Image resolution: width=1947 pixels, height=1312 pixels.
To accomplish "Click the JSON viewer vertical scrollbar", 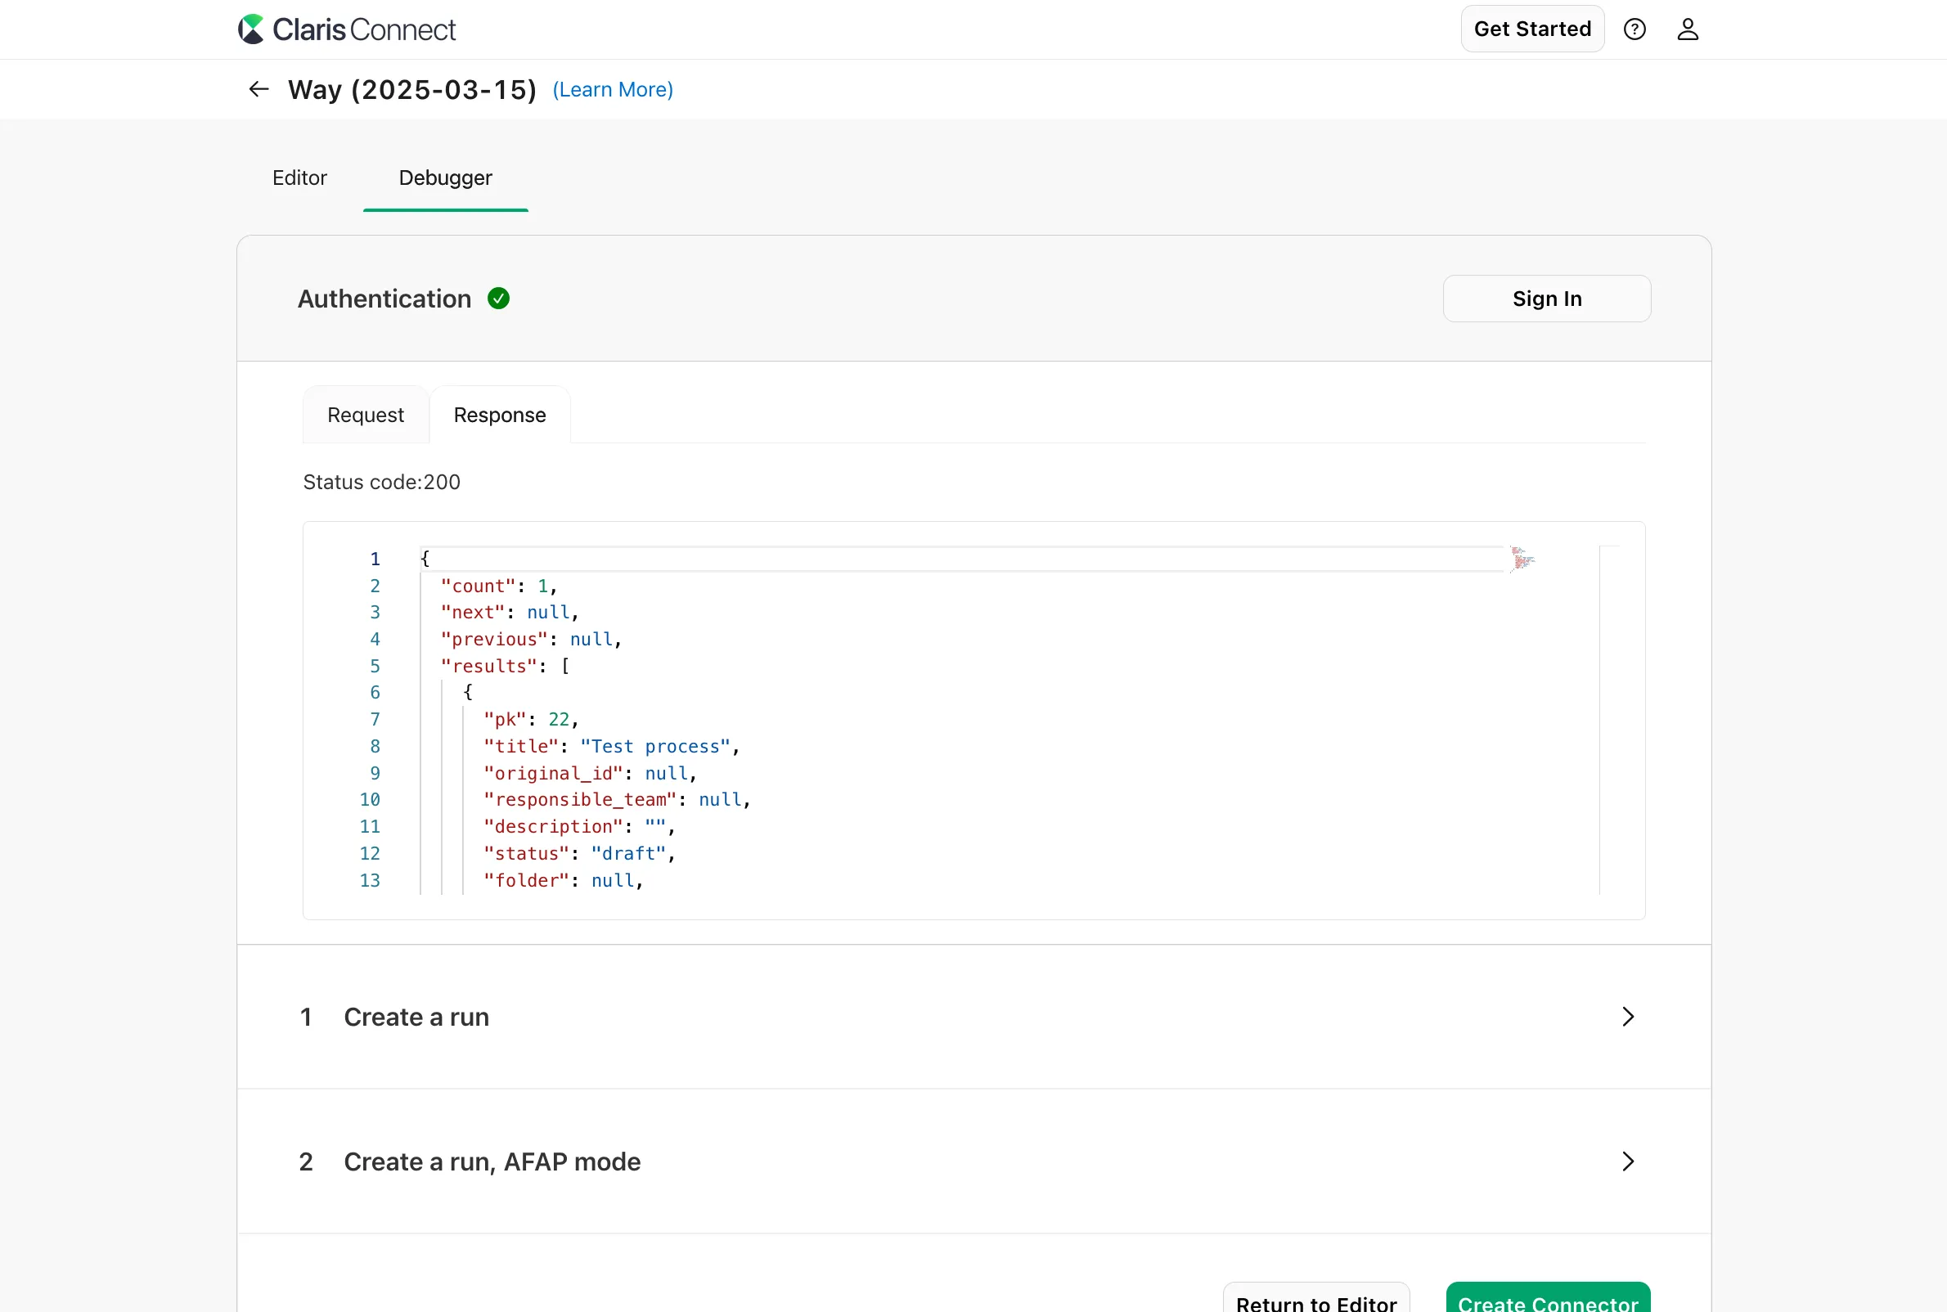I will (1609, 720).
